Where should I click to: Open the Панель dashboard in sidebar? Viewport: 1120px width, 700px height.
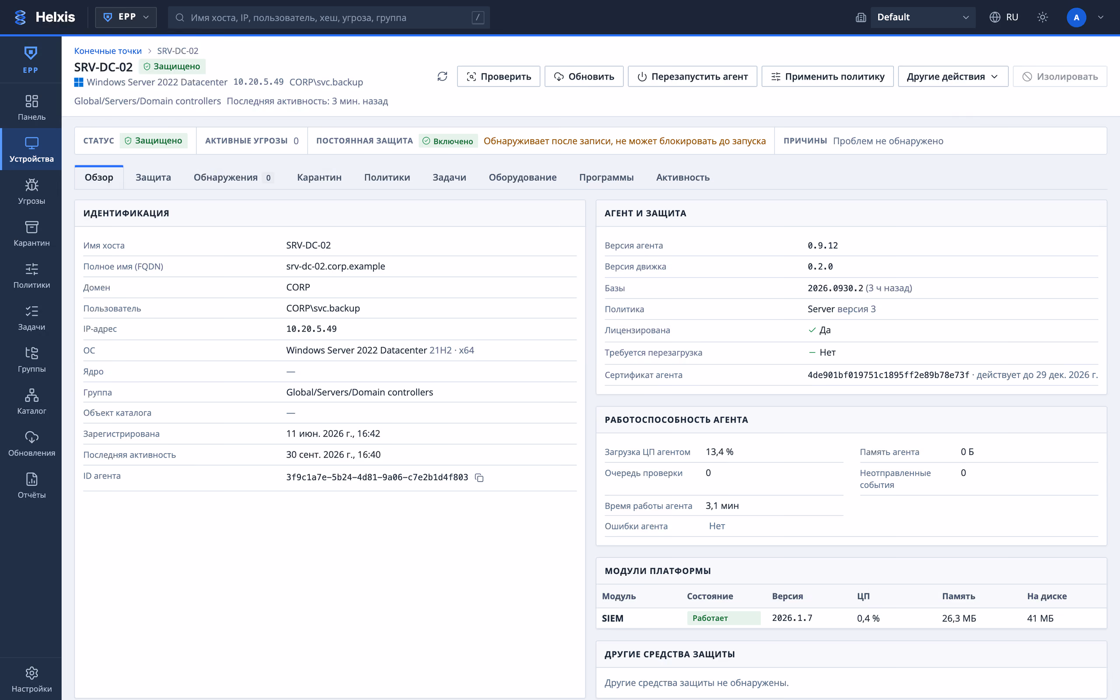pos(31,108)
